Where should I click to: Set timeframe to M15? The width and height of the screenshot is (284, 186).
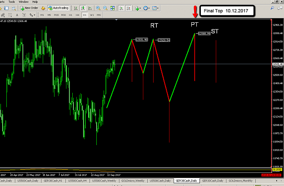click(56, 15)
